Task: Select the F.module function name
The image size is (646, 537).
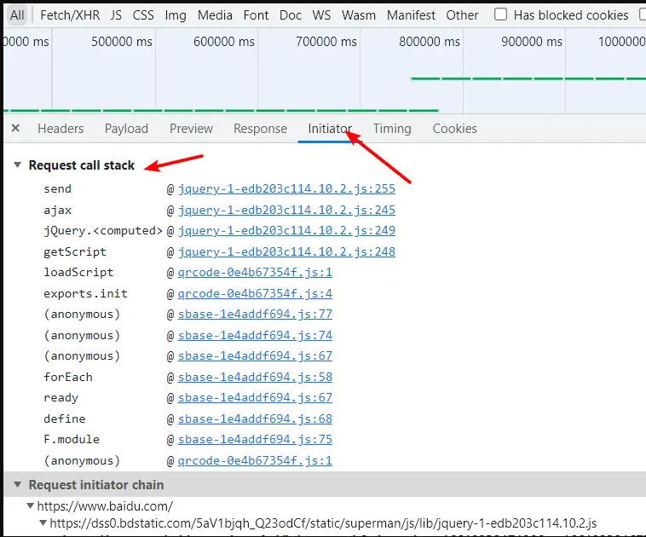Action: (x=72, y=439)
